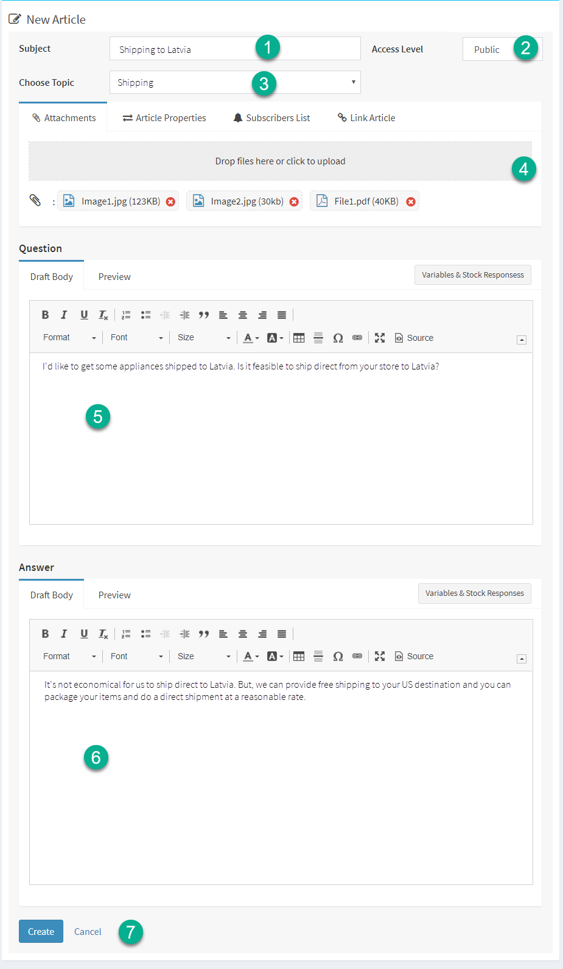Open Font dropdown in Question editor
Viewport: 563px width, 969px height.
[x=136, y=338]
